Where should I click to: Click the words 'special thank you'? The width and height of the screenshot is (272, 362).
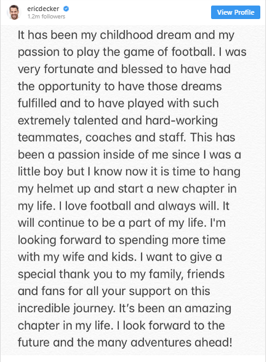[x=72, y=274]
